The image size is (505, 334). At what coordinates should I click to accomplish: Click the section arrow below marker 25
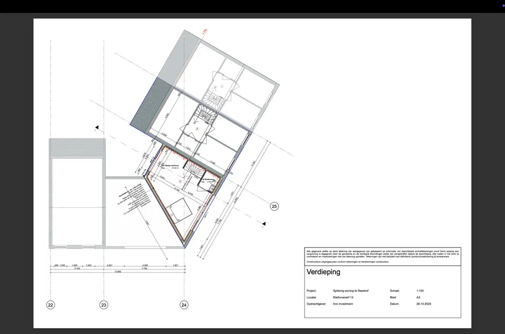coord(263,223)
